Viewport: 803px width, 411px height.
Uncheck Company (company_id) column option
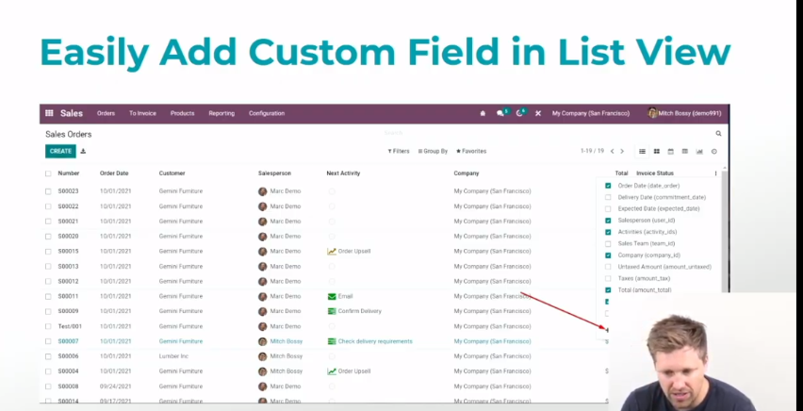click(608, 255)
